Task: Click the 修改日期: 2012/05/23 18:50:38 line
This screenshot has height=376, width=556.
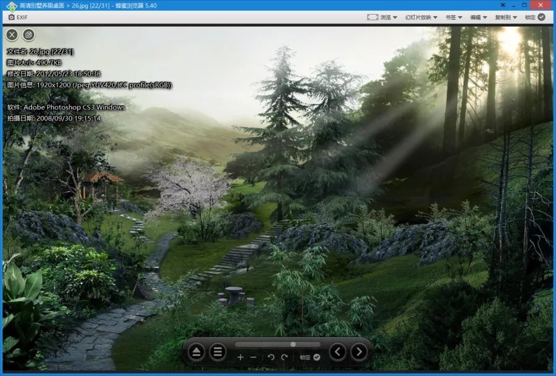Action: point(54,73)
